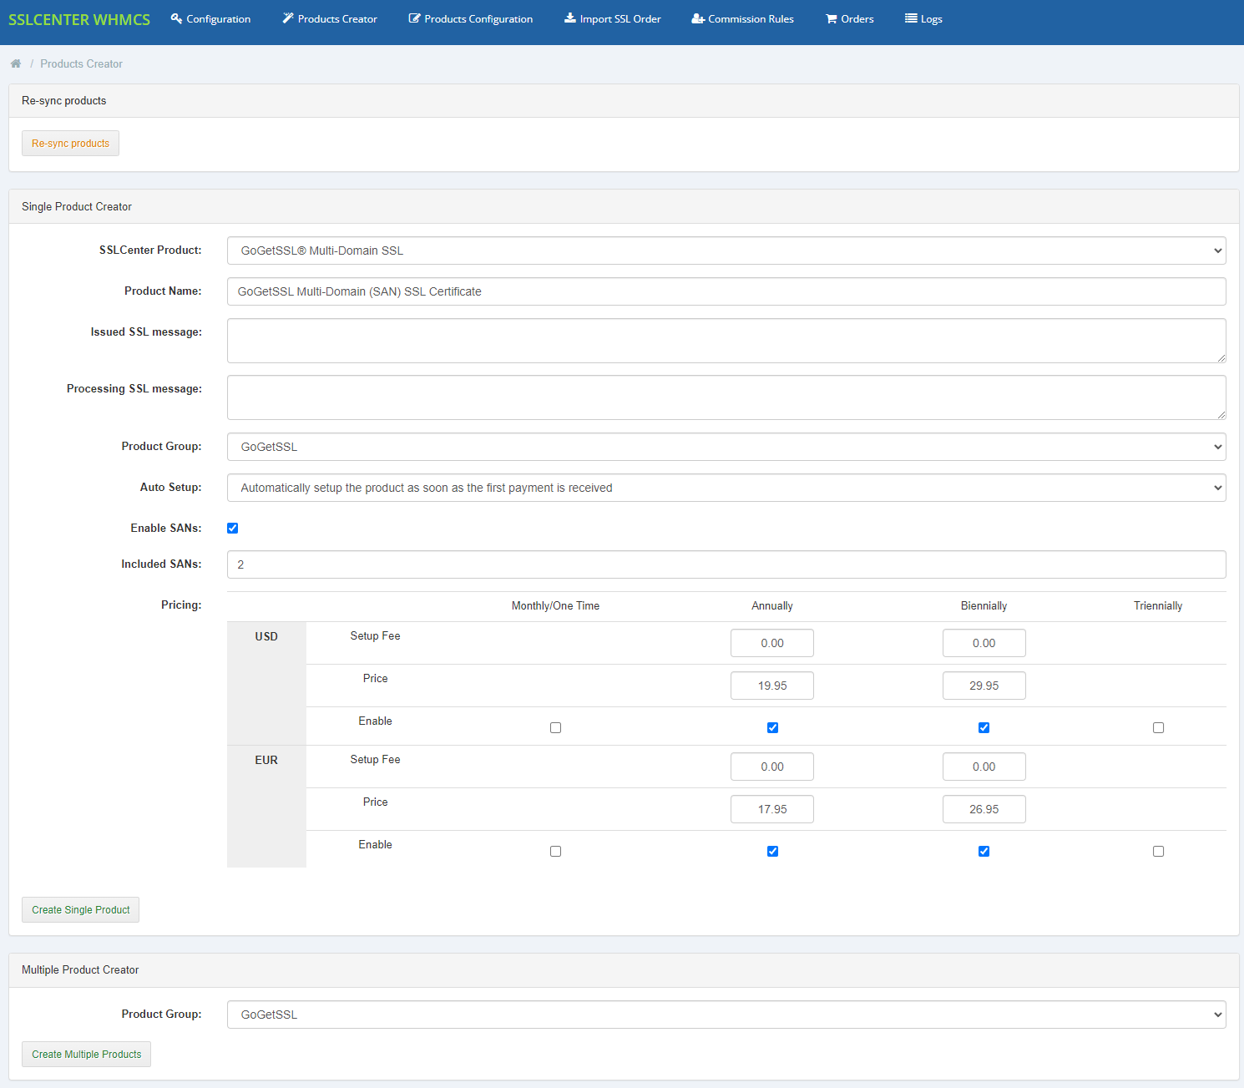Click the Products Creator magic wand icon
The width and height of the screenshot is (1244, 1088).
[x=288, y=18]
